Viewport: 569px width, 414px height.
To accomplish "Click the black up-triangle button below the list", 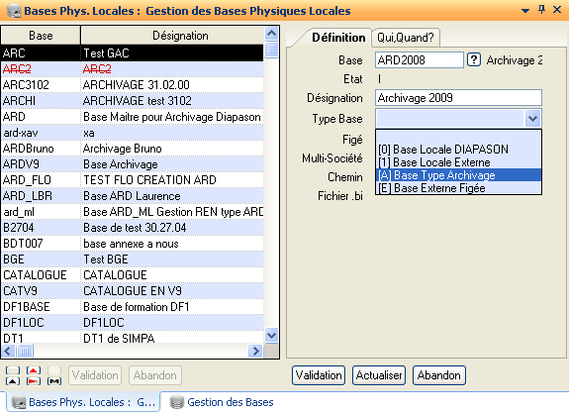I will point(13,381).
